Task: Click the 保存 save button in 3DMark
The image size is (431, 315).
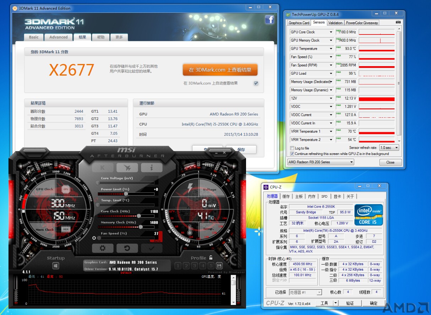Action: click(x=241, y=150)
